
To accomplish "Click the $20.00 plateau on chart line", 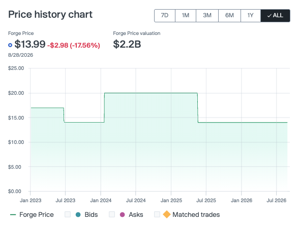I will pos(151,93).
